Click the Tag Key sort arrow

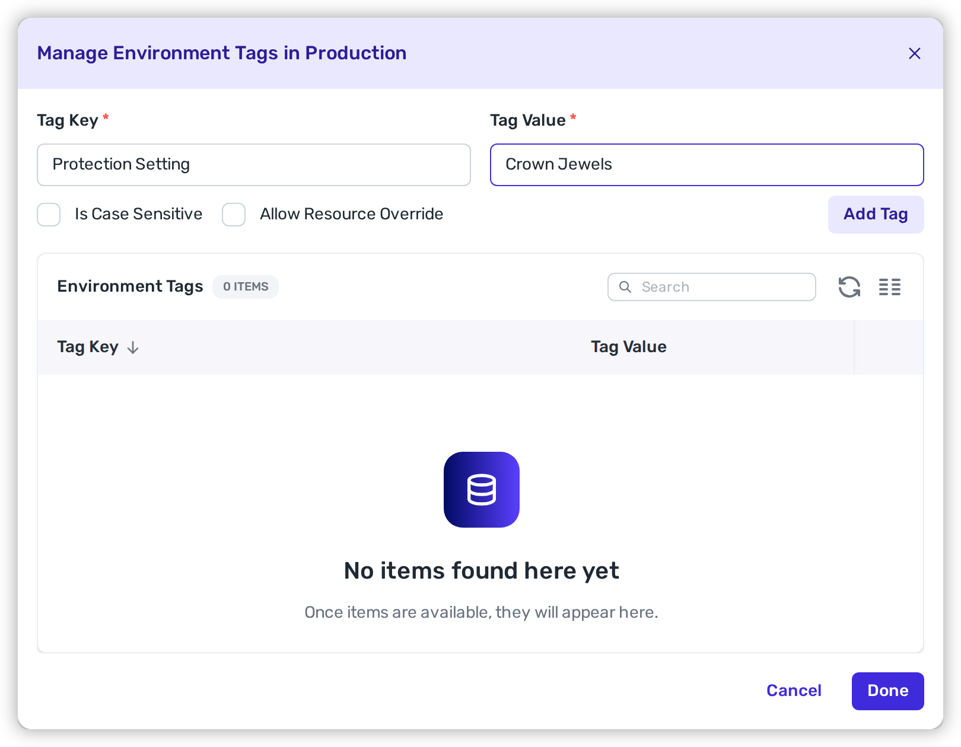[x=133, y=347]
